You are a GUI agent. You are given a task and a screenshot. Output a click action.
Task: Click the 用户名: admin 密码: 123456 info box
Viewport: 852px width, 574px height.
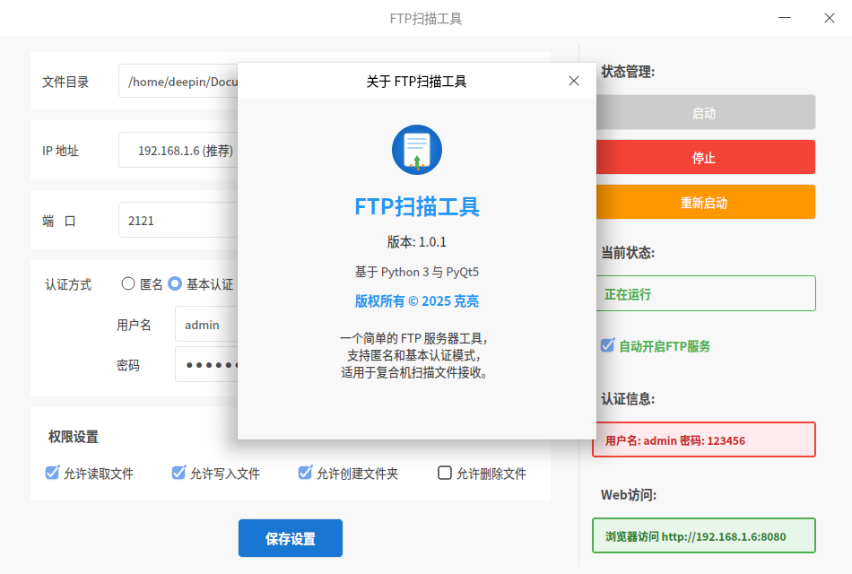[x=704, y=439]
